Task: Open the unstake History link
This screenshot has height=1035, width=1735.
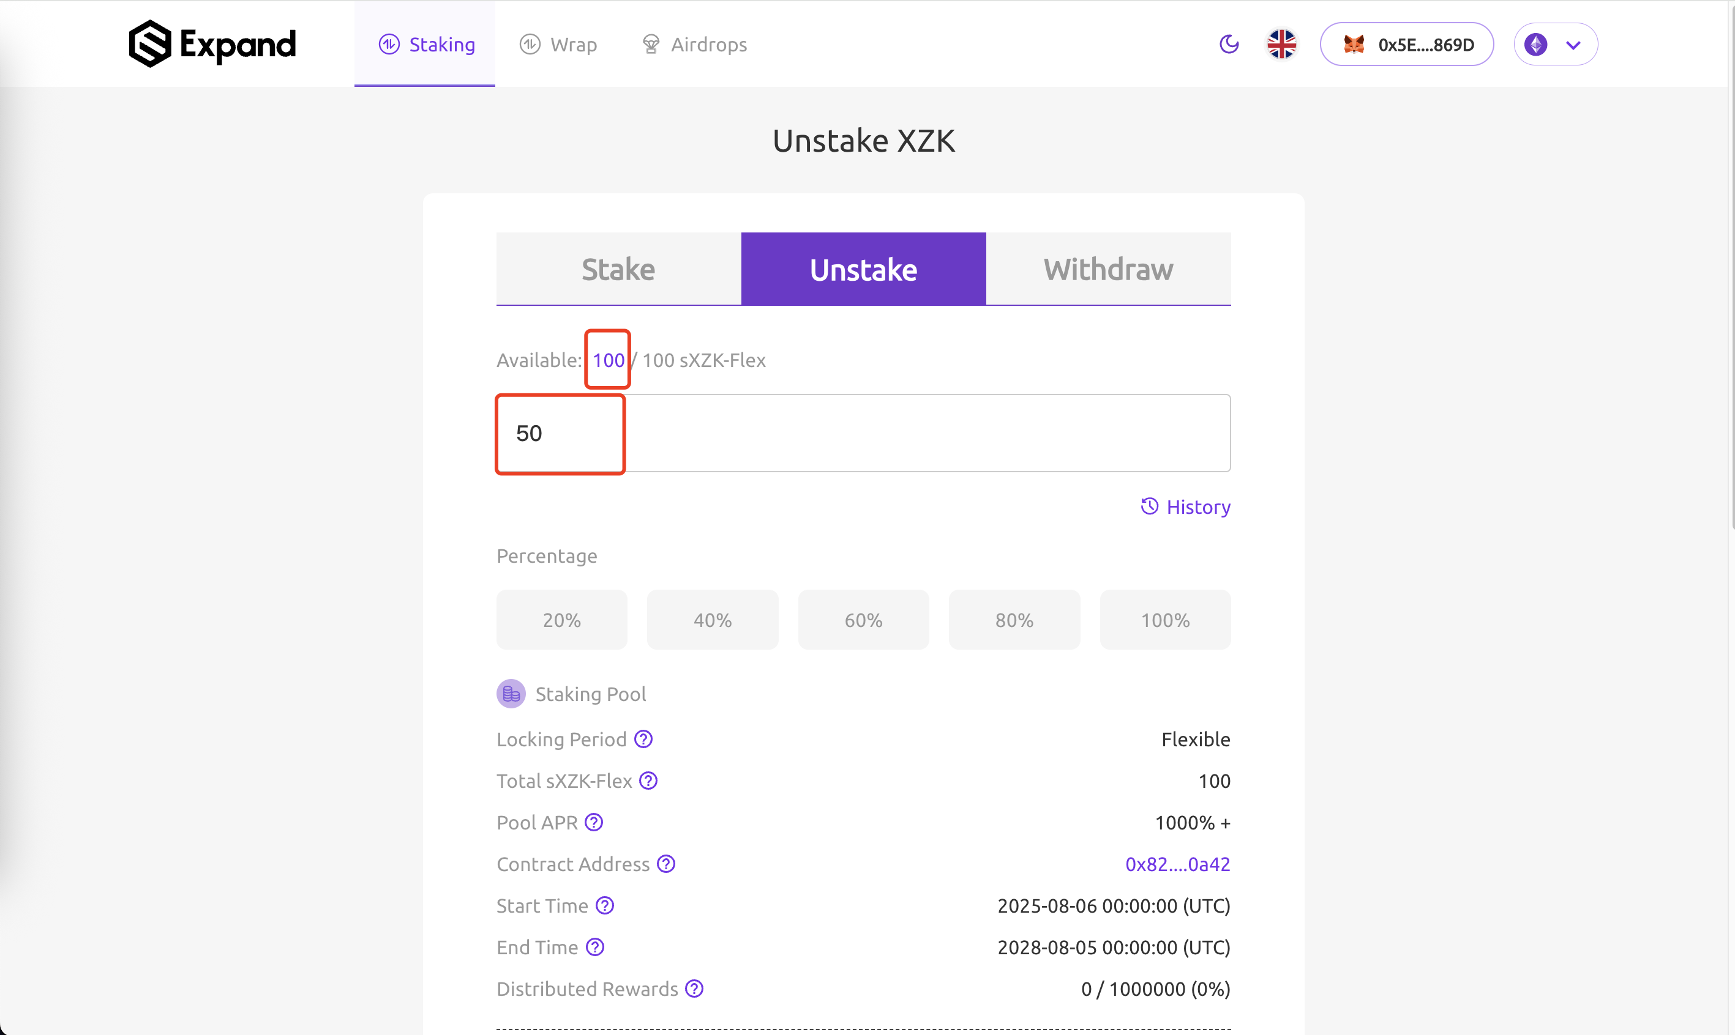Action: 1185,507
